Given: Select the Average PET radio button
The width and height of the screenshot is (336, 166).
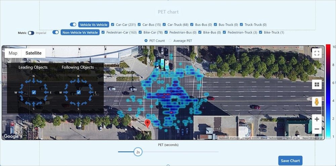Looking at the screenshot, I should click(170, 41).
